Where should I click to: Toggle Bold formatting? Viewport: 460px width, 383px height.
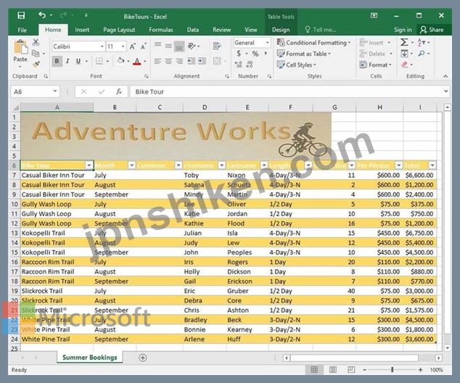pos(57,61)
